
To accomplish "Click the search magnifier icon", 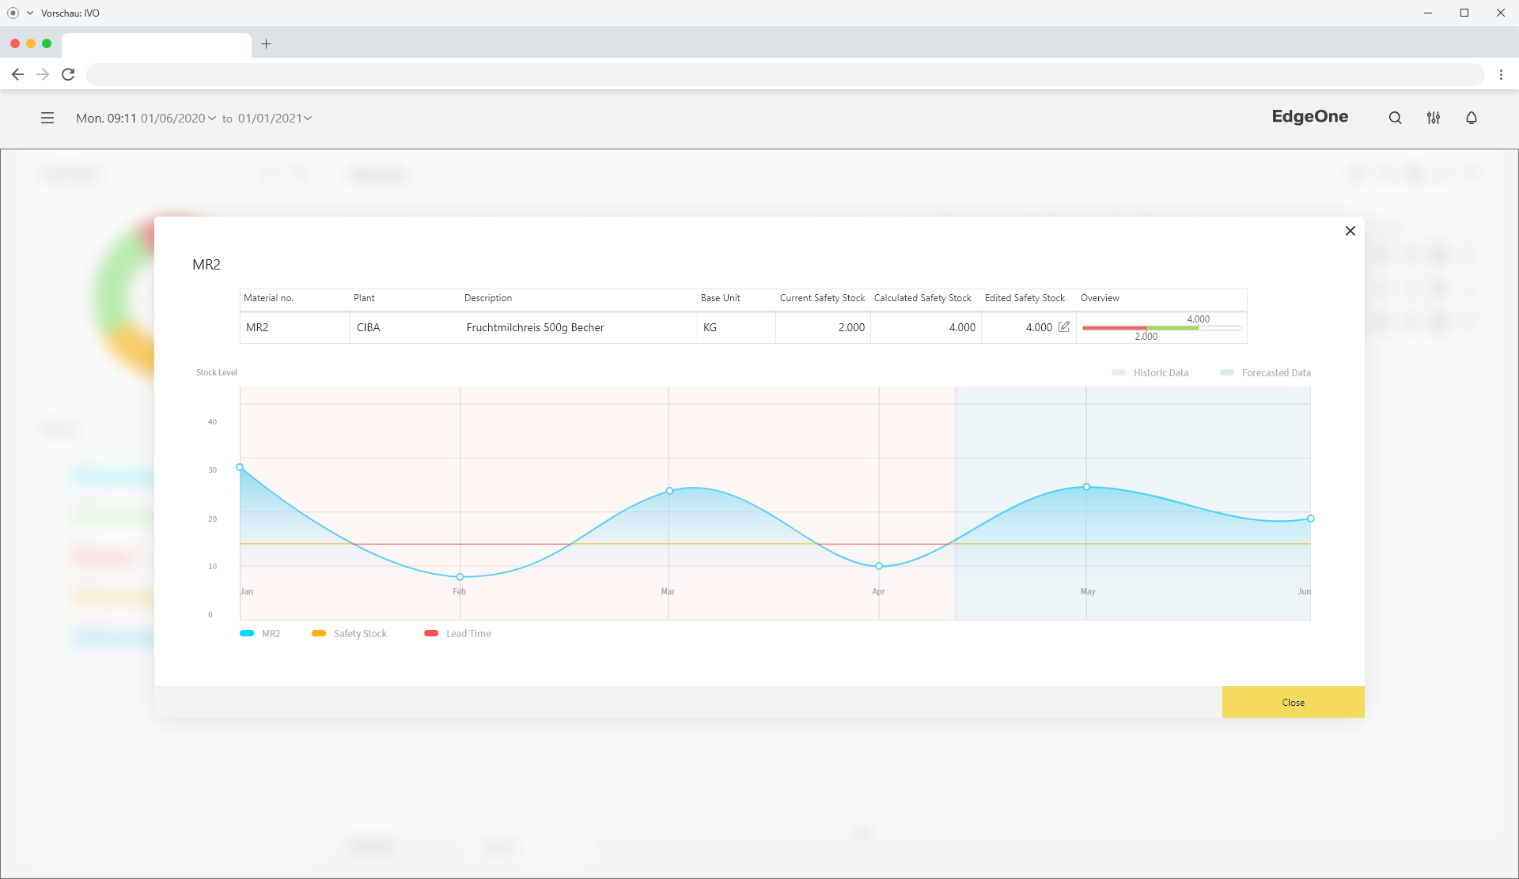I will coord(1395,118).
